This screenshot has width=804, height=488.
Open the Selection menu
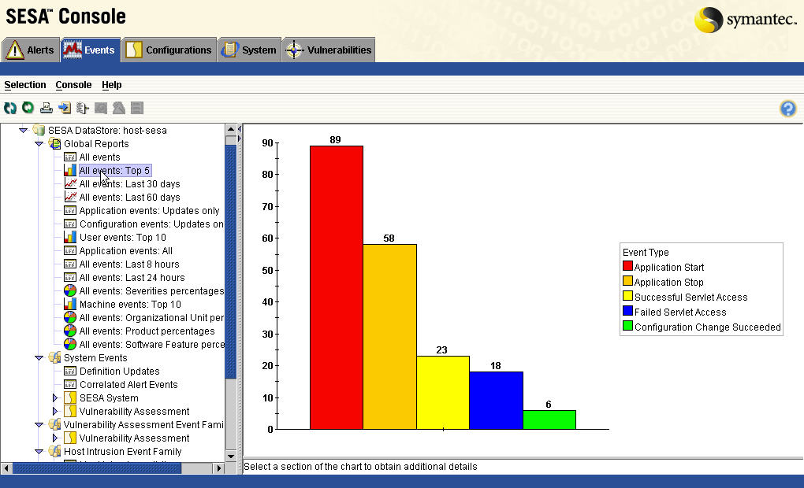click(x=25, y=85)
